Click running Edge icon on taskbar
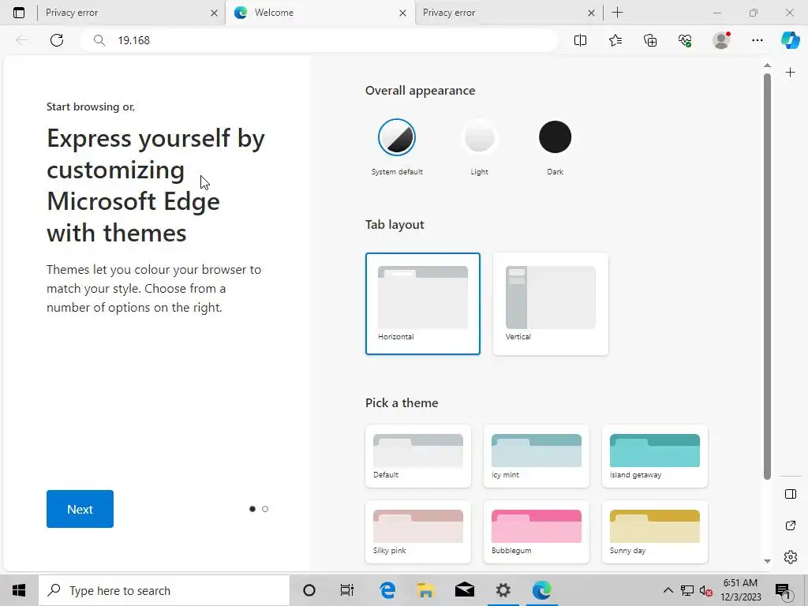Viewport: 808px width, 606px height. 541,590
